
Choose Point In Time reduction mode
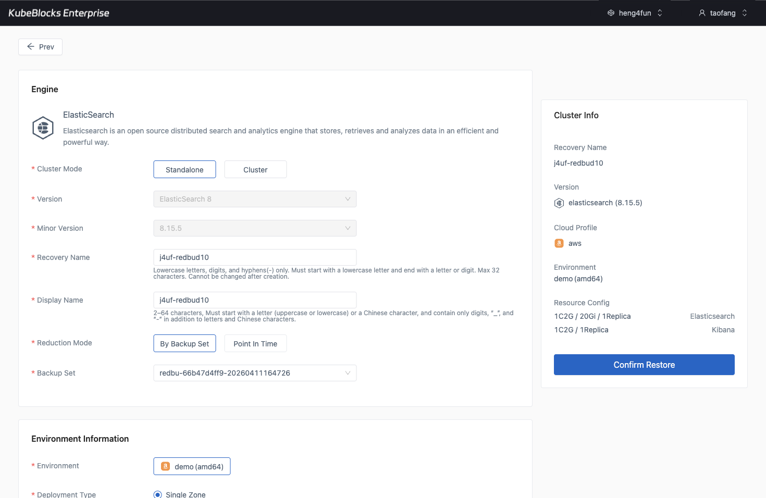tap(255, 343)
